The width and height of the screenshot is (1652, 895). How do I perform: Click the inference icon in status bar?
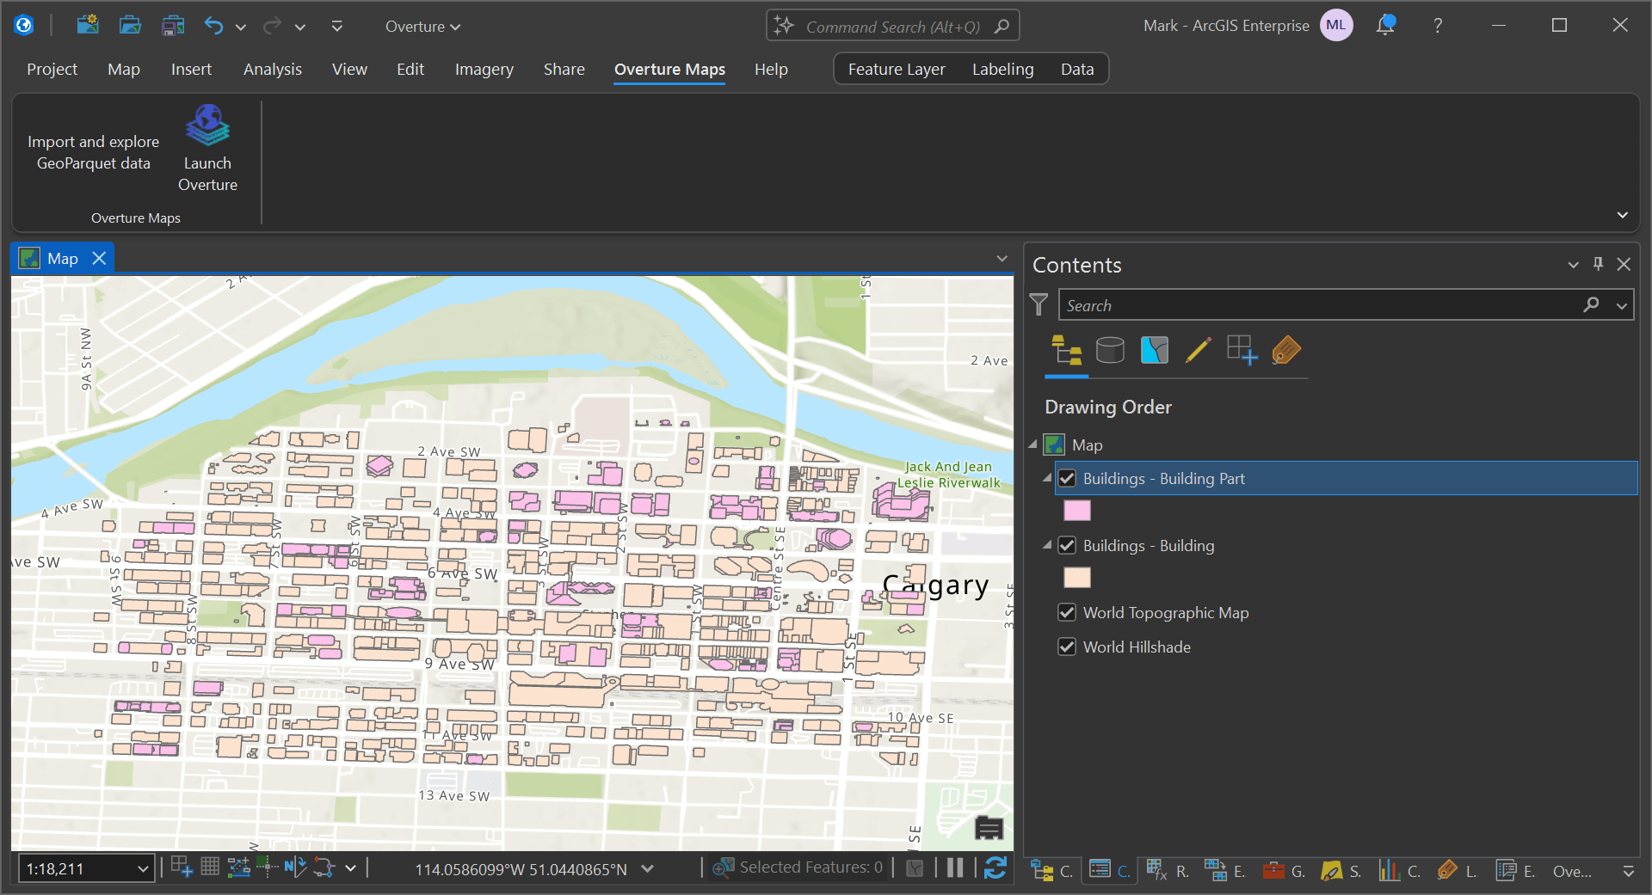tap(267, 867)
